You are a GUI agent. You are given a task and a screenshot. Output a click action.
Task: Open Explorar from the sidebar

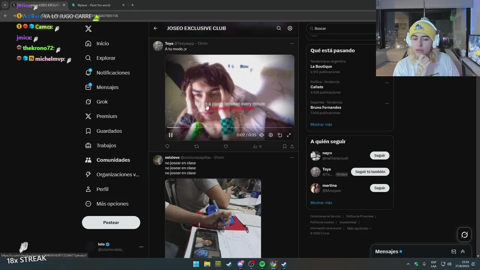[100, 58]
